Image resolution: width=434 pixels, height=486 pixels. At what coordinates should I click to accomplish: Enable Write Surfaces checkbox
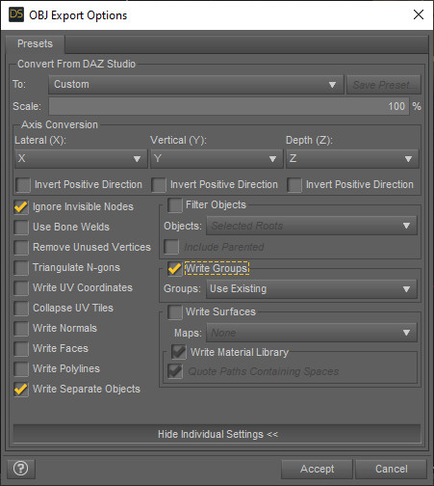click(175, 311)
